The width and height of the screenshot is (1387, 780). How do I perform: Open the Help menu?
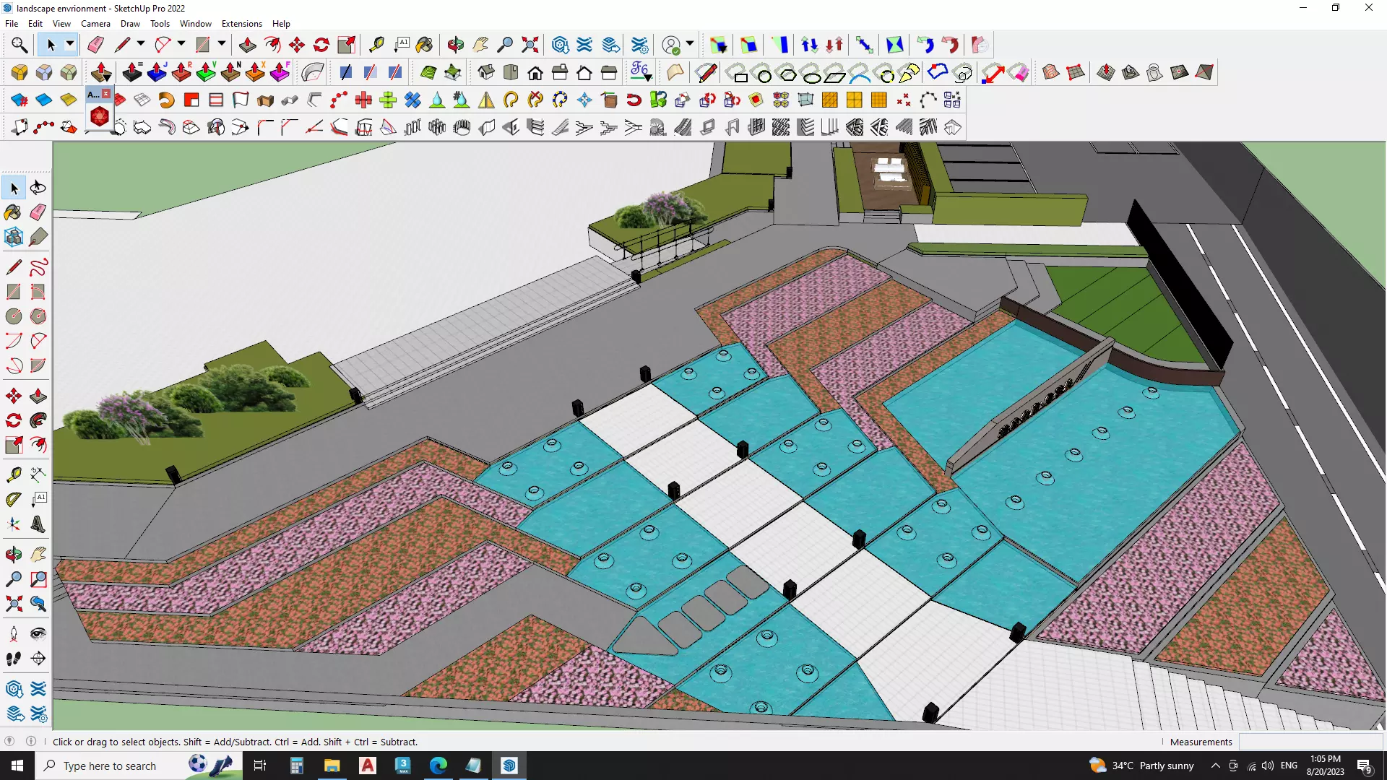point(281,24)
